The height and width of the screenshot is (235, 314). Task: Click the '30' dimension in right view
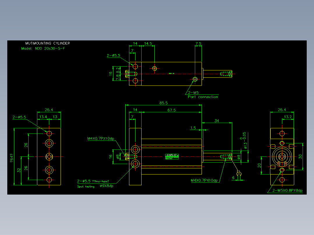click(x=300, y=156)
